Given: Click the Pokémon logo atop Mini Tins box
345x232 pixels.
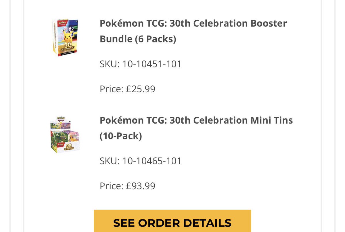Looking at the screenshot, I should 61,118.
